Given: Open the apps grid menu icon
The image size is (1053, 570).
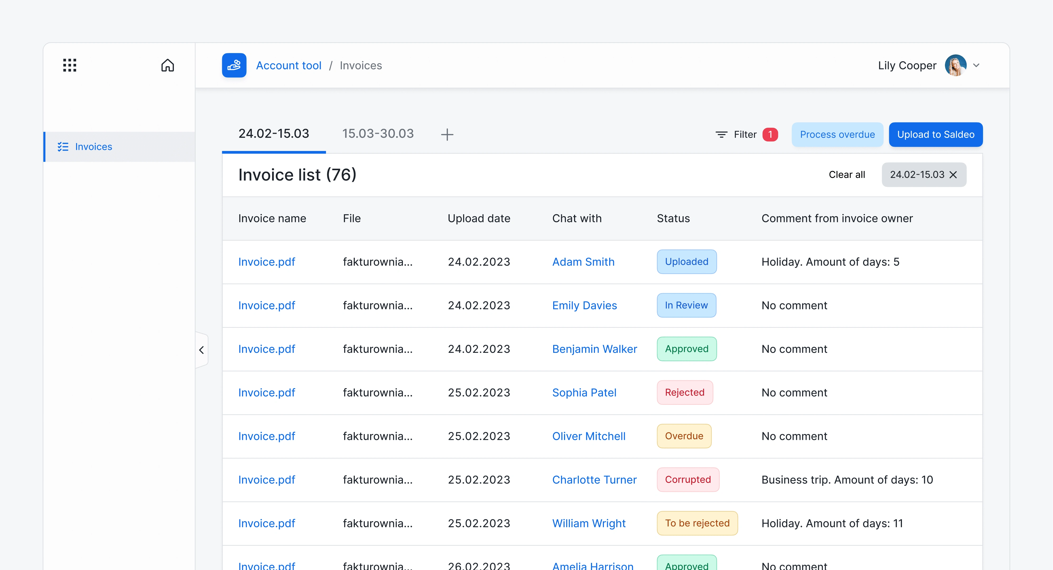Looking at the screenshot, I should [69, 65].
